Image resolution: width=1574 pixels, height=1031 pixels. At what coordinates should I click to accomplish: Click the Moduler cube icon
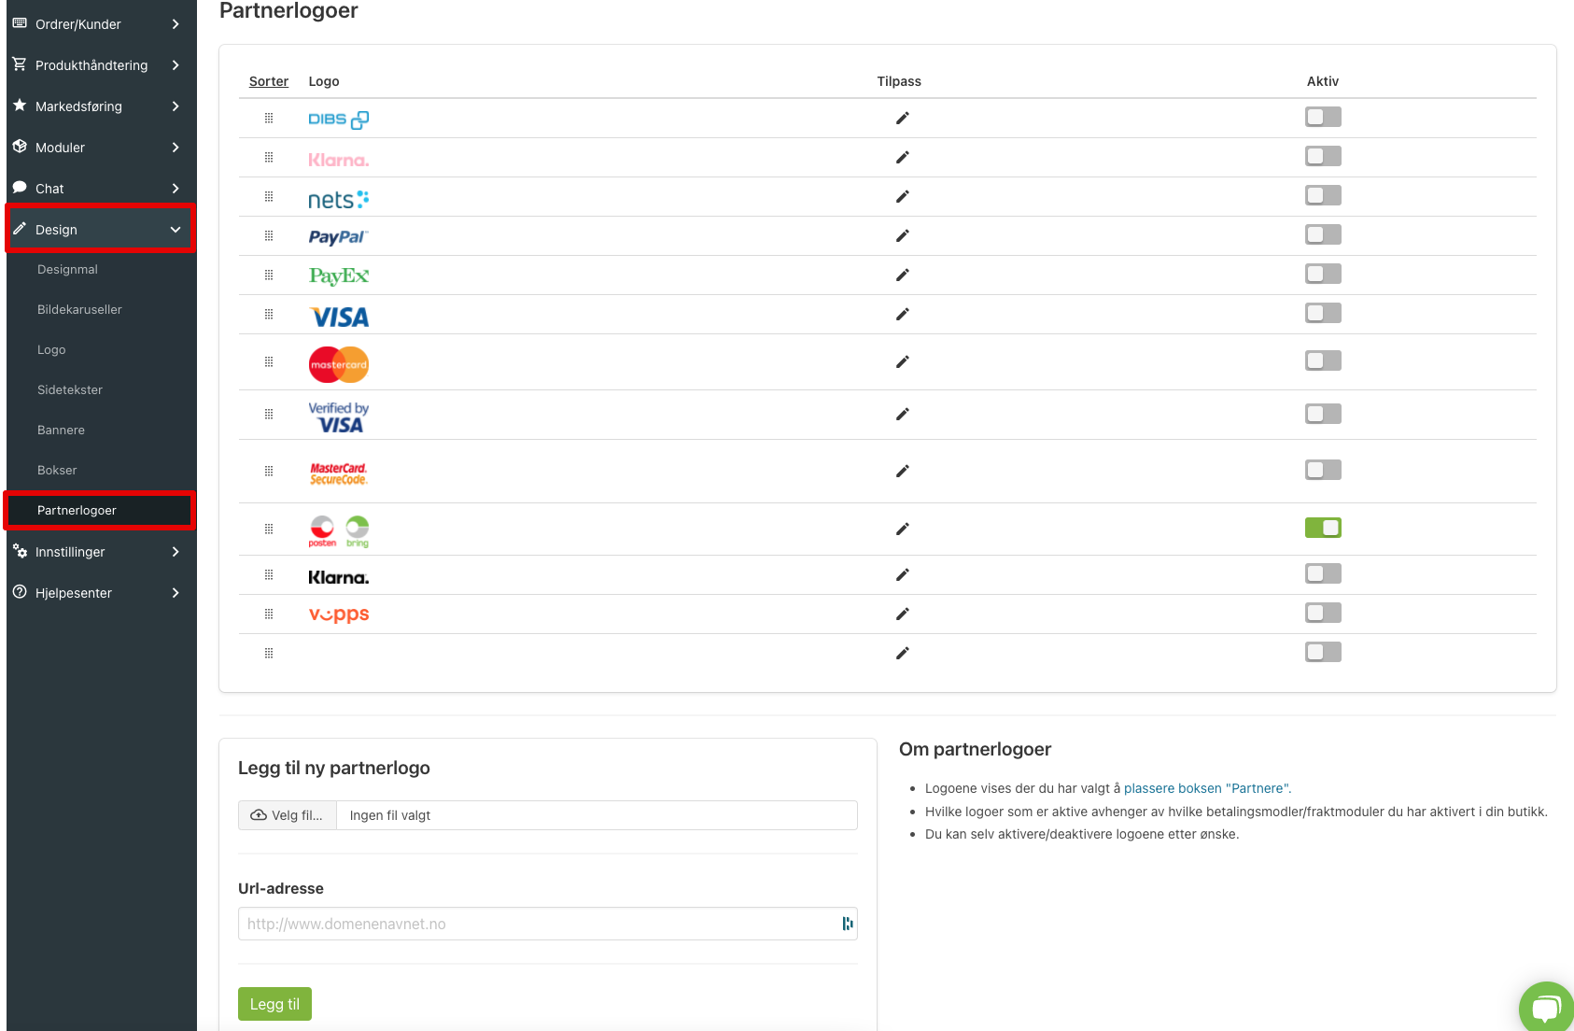click(20, 147)
